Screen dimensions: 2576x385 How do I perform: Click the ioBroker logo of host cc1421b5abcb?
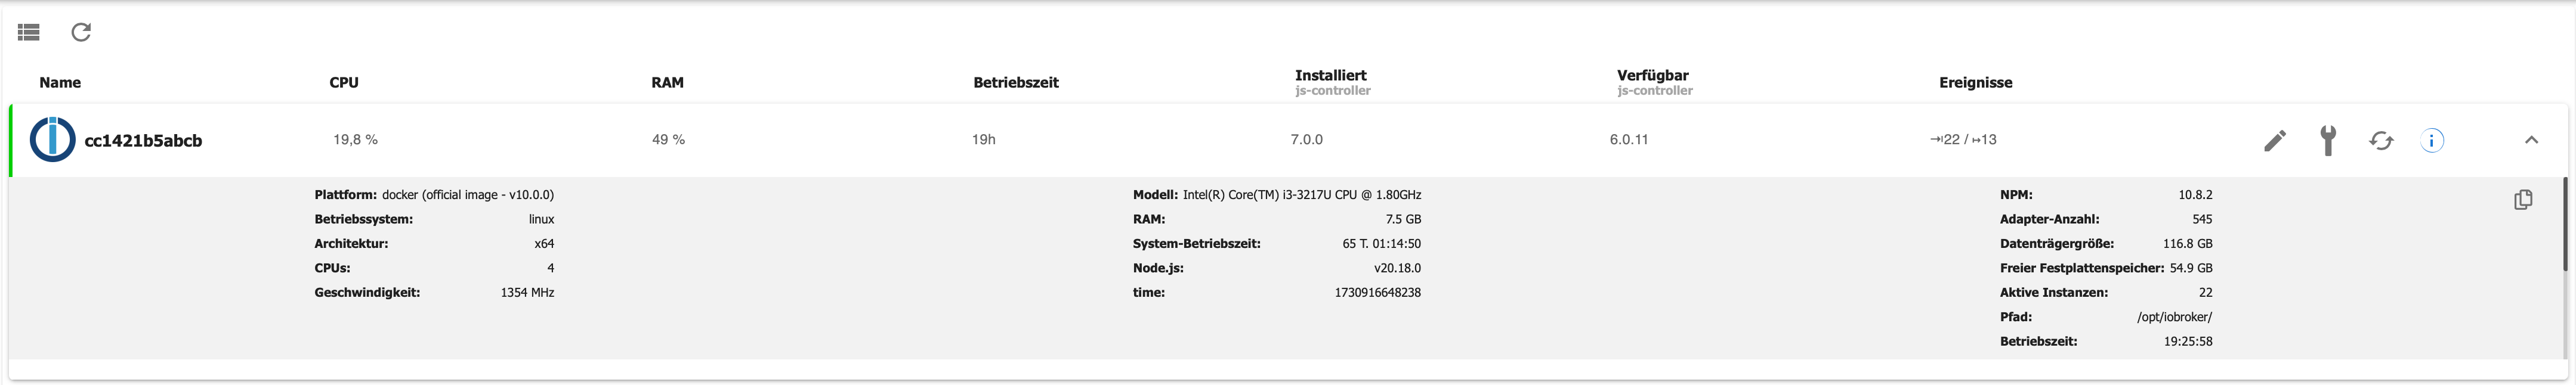52,140
